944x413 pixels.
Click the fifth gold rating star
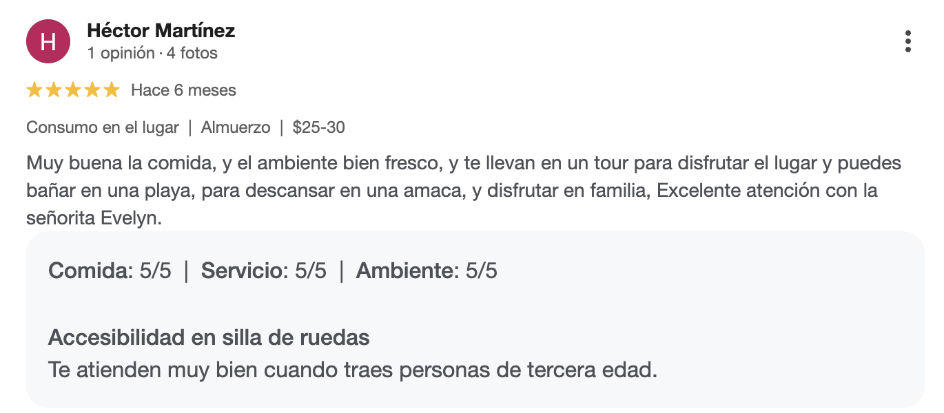112,90
